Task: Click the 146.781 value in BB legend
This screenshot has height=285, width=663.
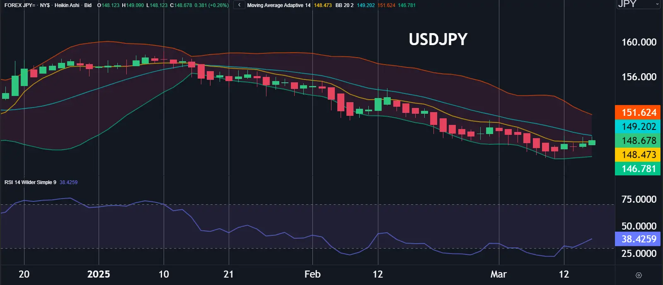Action: (407, 5)
